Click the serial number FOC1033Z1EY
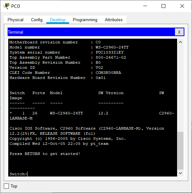Viewport: 192px width, 193px height. tap(110, 52)
